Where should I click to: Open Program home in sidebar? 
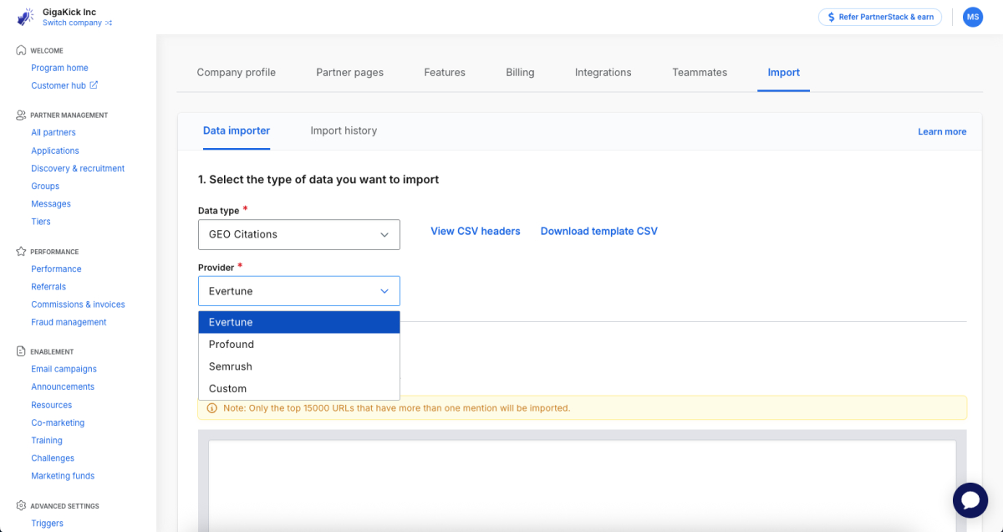(59, 68)
